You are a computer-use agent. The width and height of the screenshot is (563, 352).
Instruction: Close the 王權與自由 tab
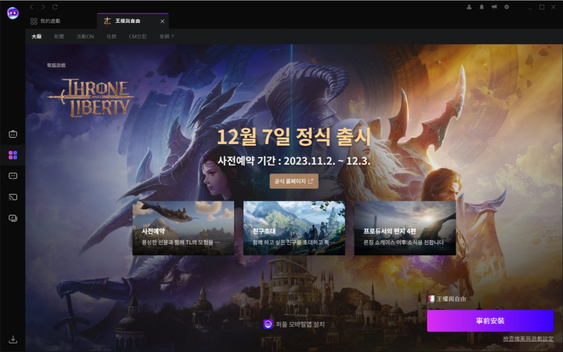[x=162, y=21]
